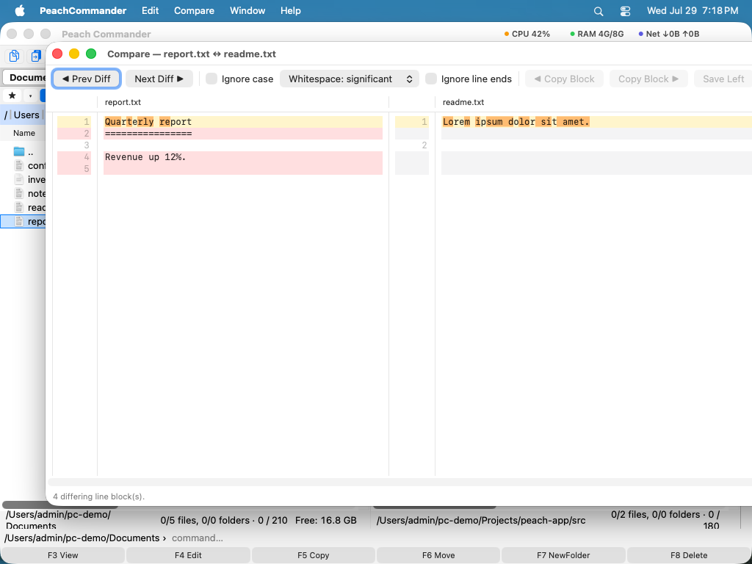Click the left-pointing Copy Block button
The width and height of the screenshot is (752, 564).
click(564, 79)
